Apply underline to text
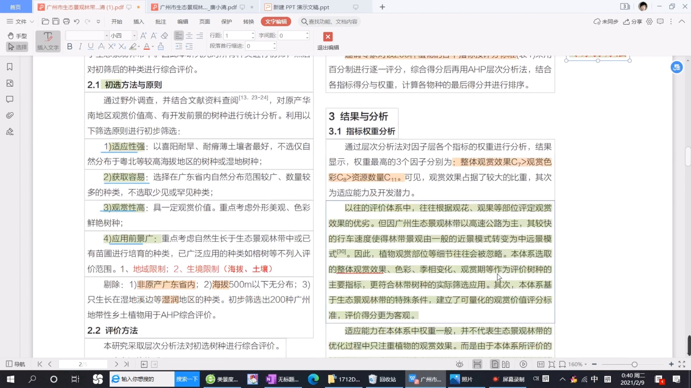Image resolution: width=691 pixels, height=388 pixels. click(90, 46)
